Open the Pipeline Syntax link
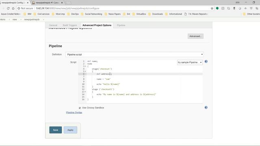This screenshot has width=260, height=146. tap(74, 113)
